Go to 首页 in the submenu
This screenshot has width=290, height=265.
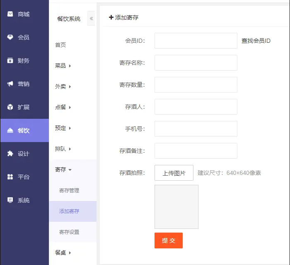click(60, 45)
